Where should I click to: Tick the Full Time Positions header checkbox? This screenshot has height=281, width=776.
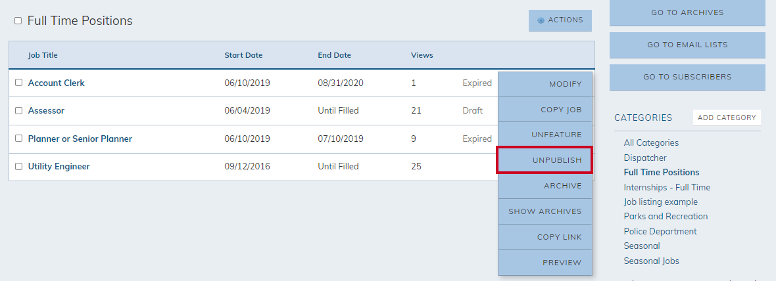[18, 21]
